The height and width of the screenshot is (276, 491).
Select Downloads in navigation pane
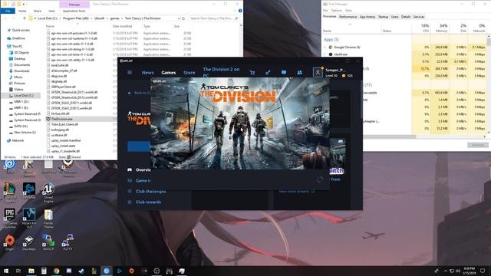[21, 71]
